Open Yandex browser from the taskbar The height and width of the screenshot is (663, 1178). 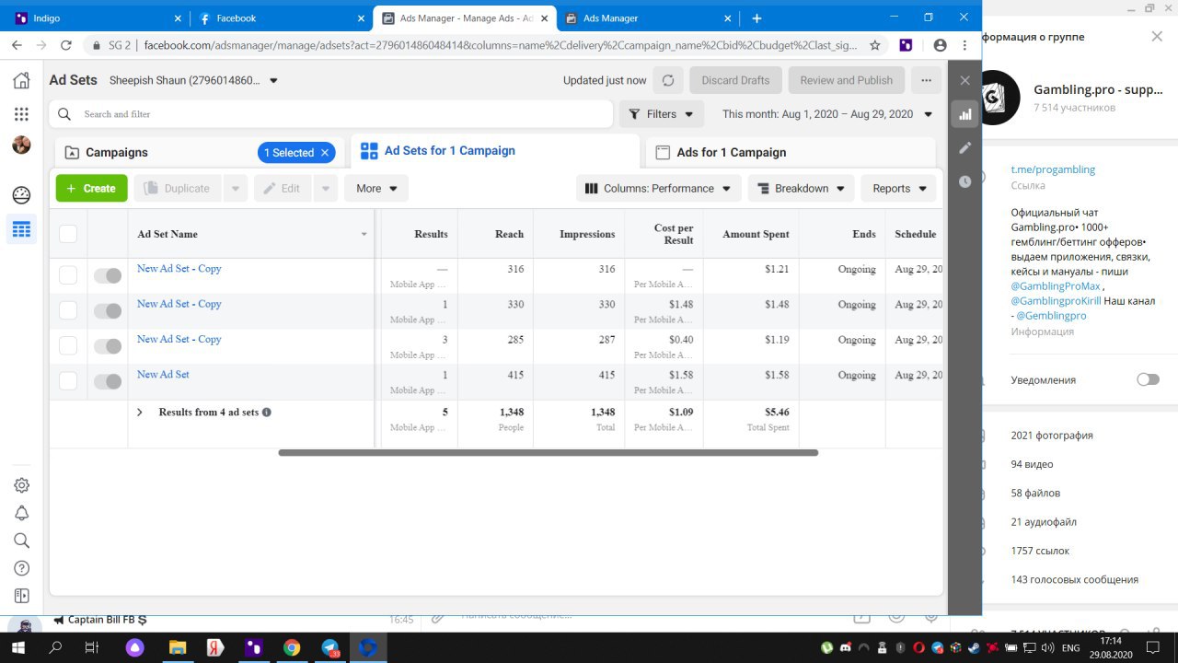(214, 647)
